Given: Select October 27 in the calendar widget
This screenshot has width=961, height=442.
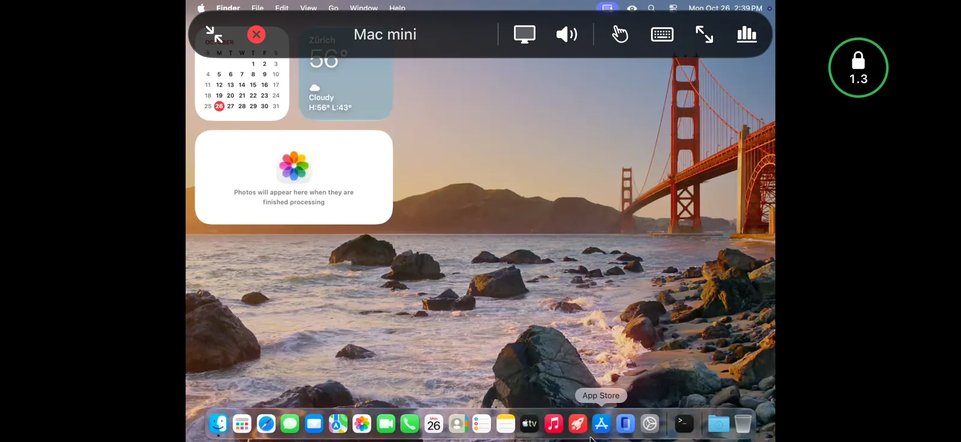Looking at the screenshot, I should pos(231,106).
